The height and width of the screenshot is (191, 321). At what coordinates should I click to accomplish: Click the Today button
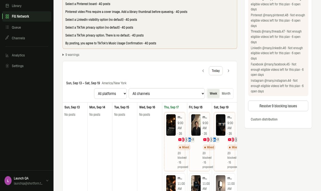tap(215, 71)
